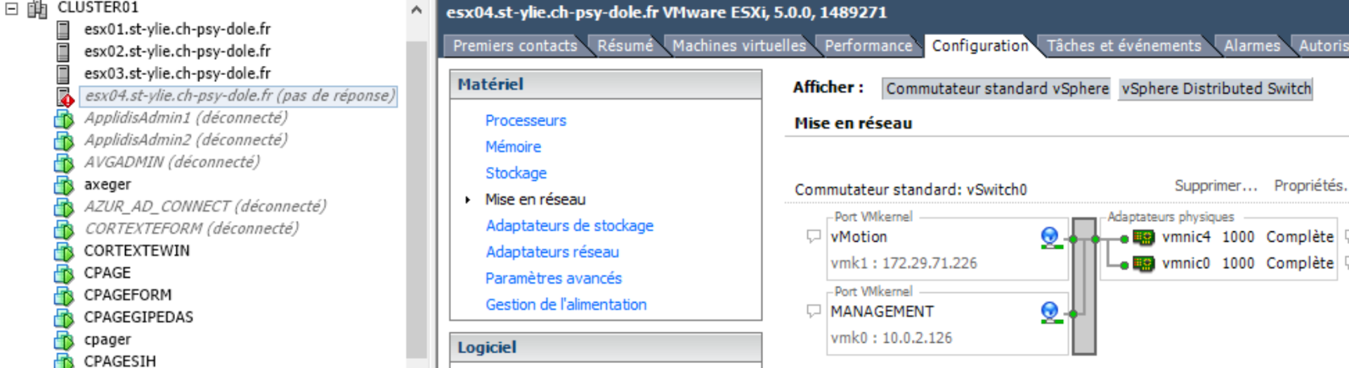Image resolution: width=1349 pixels, height=368 pixels.
Task: Show vSphere Distributed Switch view
Action: pos(1216,89)
